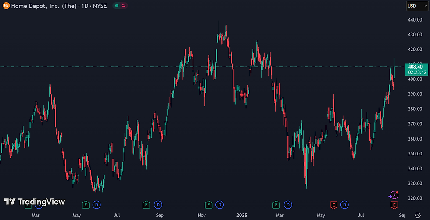
Task: Open the purple lightning alert icon
Action: (x=393, y=195)
